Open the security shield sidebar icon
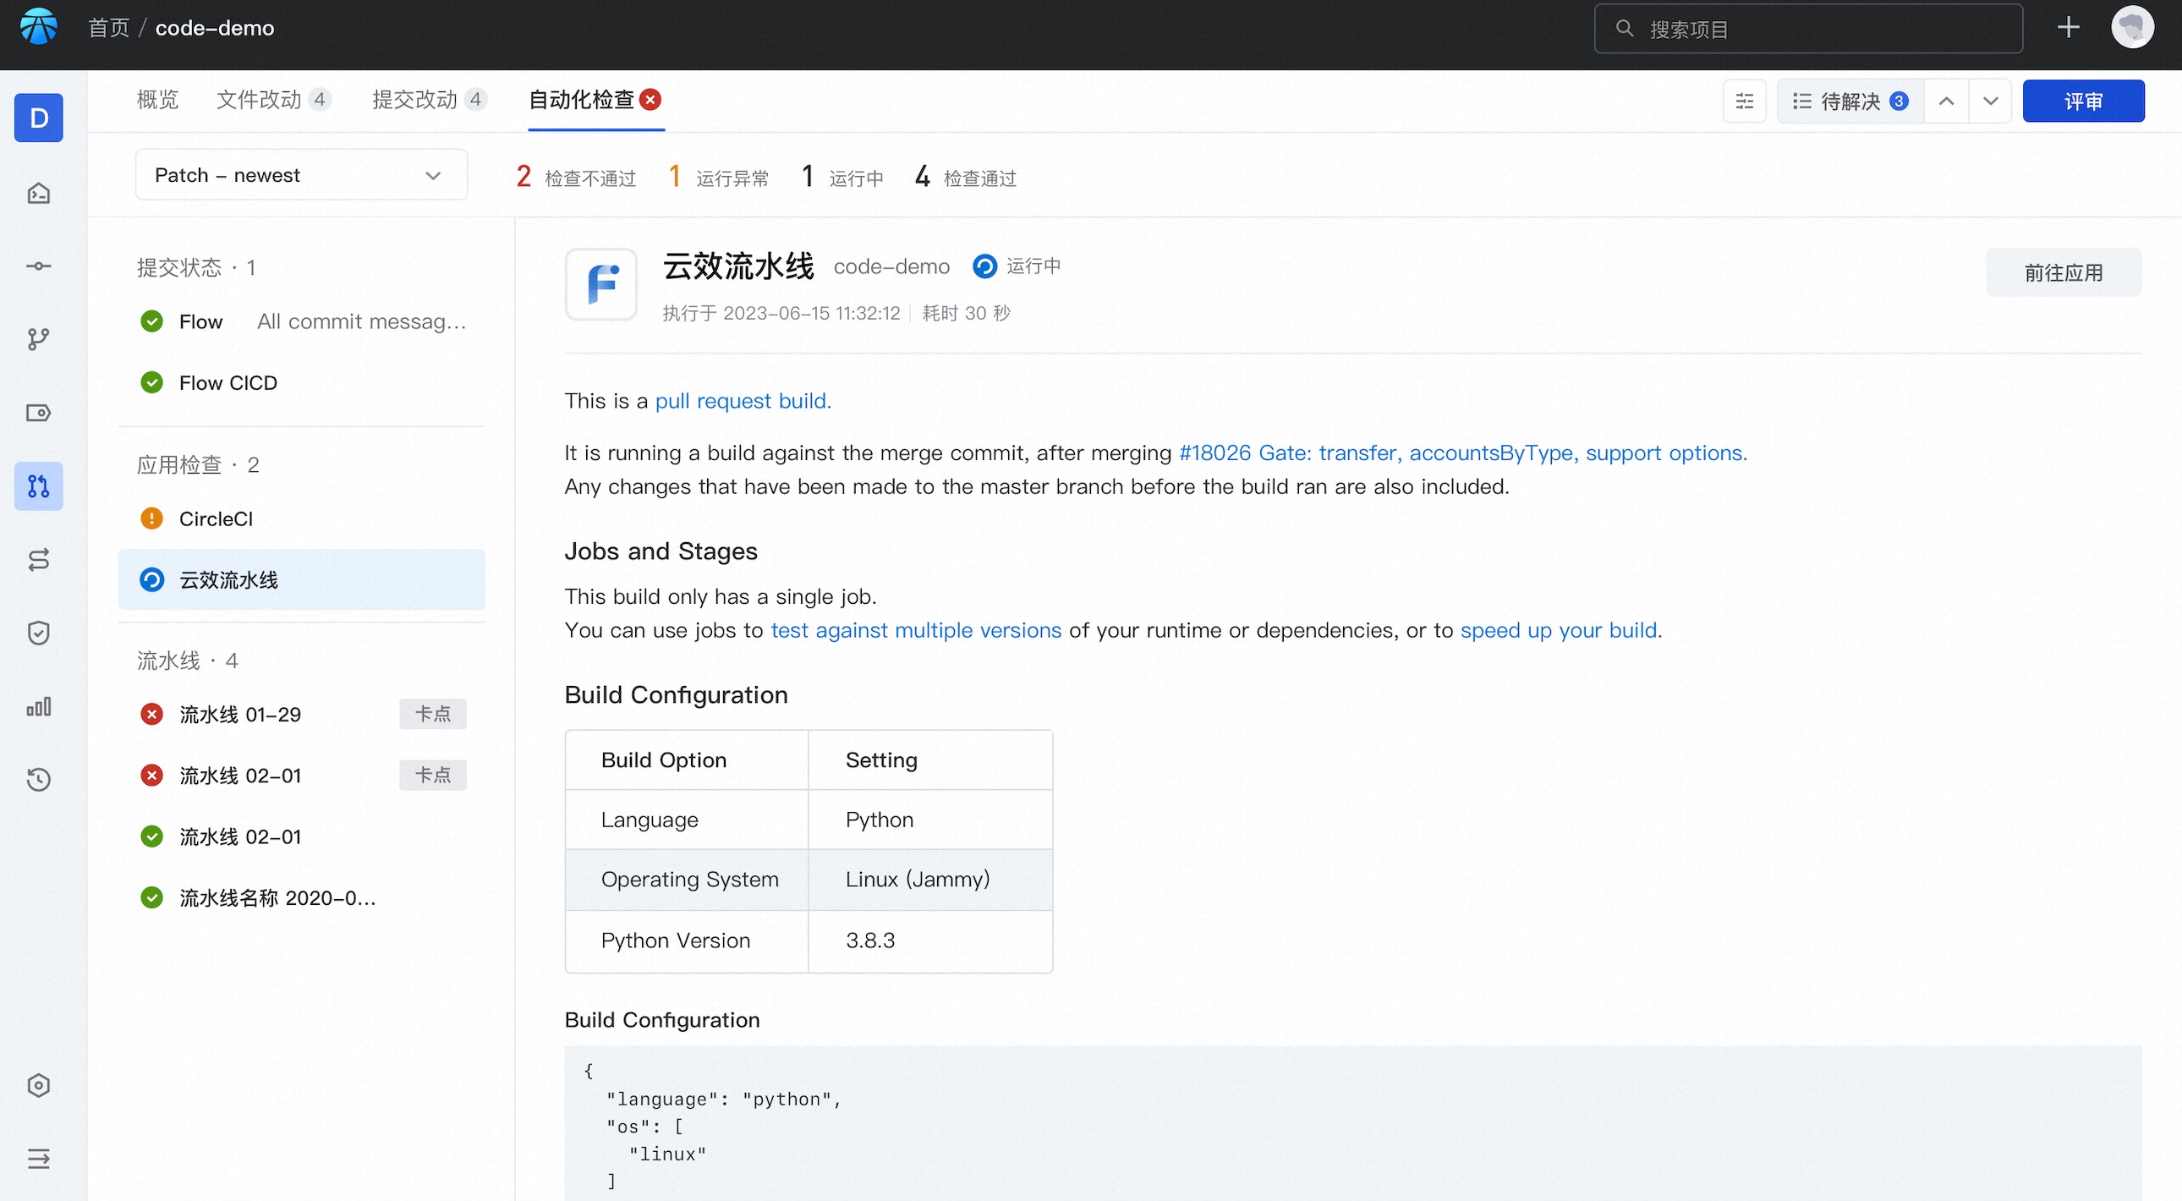This screenshot has height=1201, width=2182. click(x=38, y=633)
